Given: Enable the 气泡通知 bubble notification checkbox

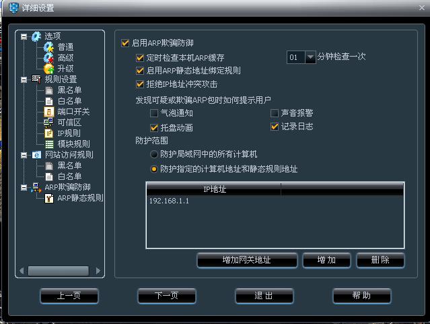Looking at the screenshot, I should click(154, 113).
